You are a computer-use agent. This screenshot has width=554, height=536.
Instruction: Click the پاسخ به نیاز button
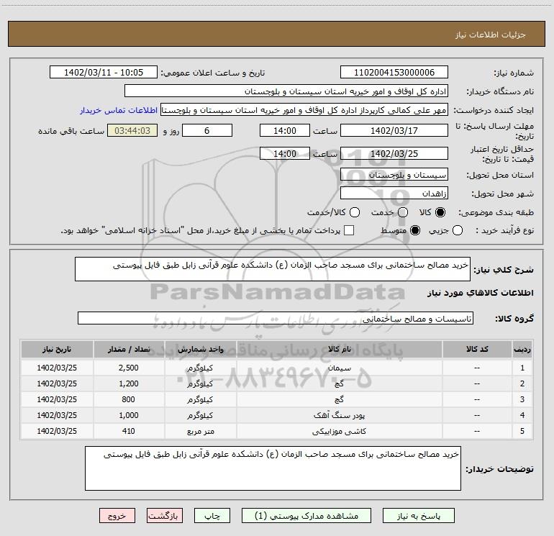(419, 516)
